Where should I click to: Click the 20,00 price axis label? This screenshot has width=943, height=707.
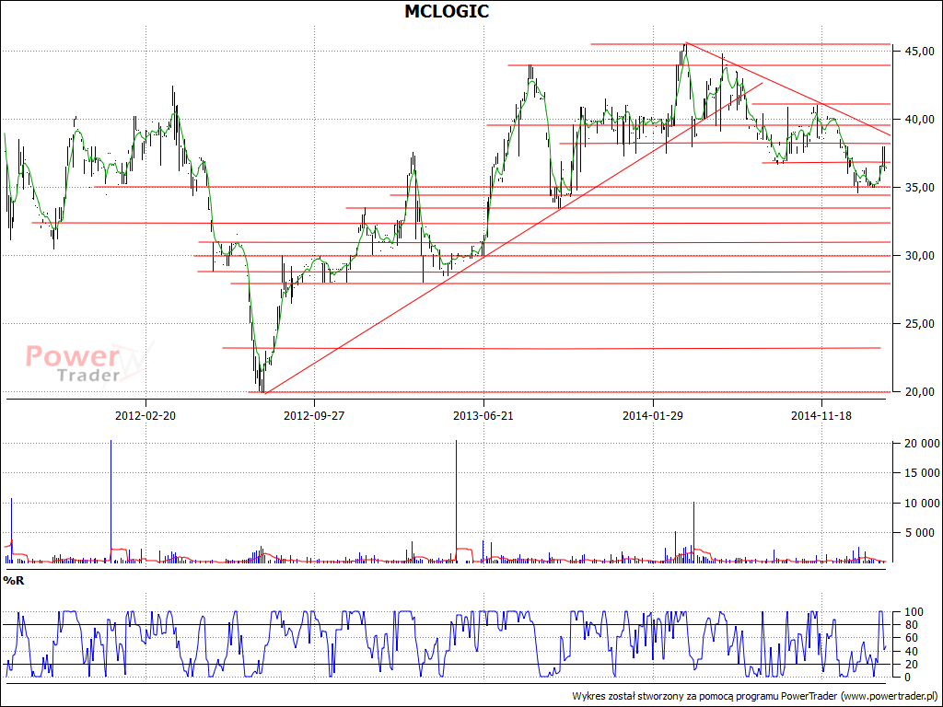(x=920, y=392)
